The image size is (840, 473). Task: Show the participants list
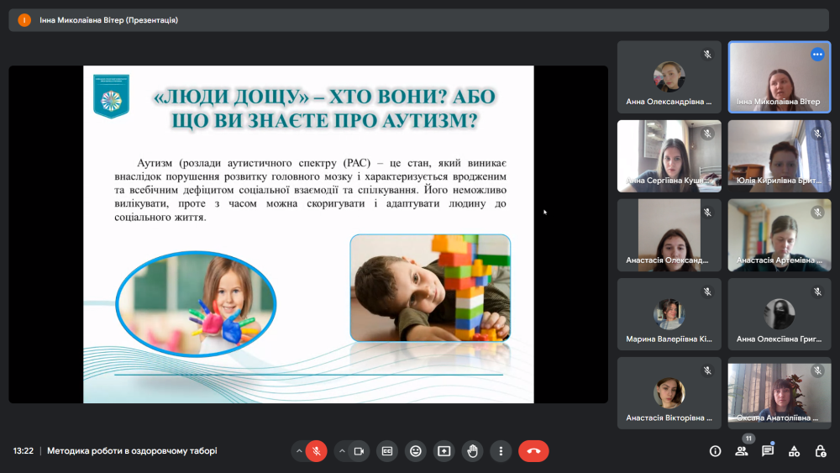coord(741,451)
